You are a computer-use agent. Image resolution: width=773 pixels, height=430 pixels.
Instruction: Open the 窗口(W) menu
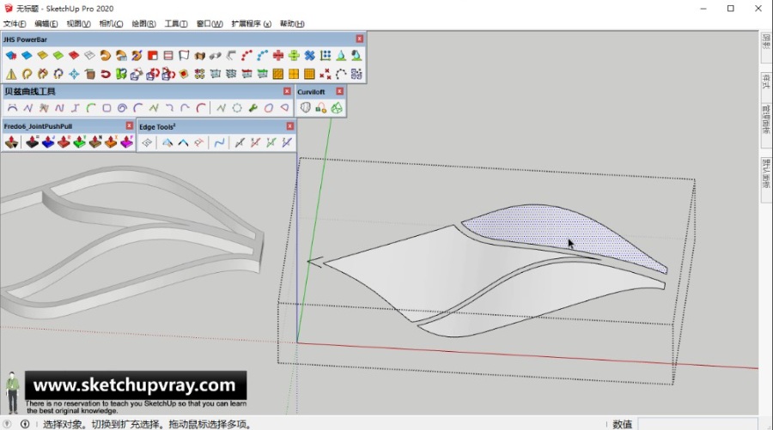pyautogui.click(x=210, y=24)
